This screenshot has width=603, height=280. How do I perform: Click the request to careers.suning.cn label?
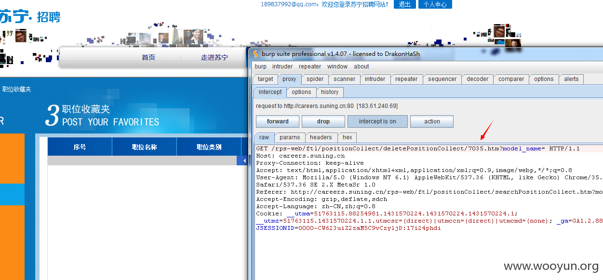pos(327,106)
